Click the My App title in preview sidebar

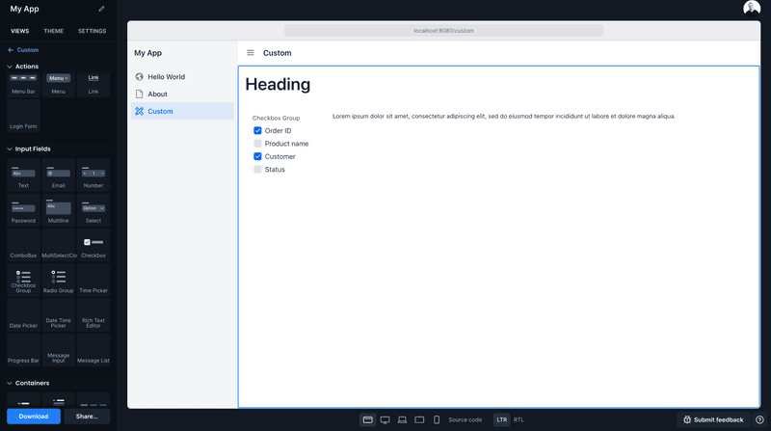[148, 53]
